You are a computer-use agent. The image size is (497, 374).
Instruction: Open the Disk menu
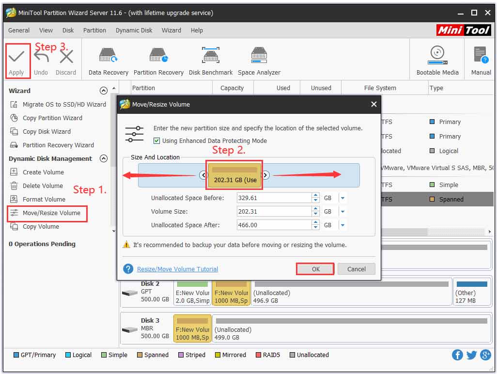tap(68, 31)
